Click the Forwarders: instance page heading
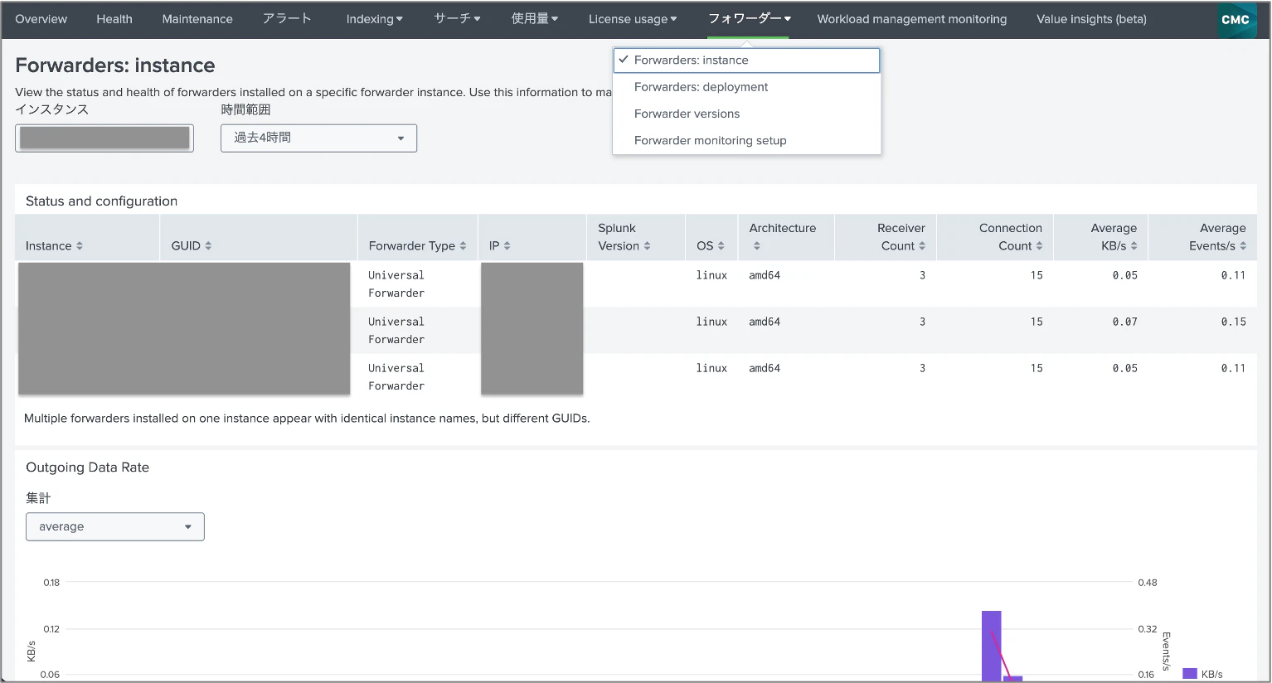Screen dimensions: 1272x683 coord(115,65)
